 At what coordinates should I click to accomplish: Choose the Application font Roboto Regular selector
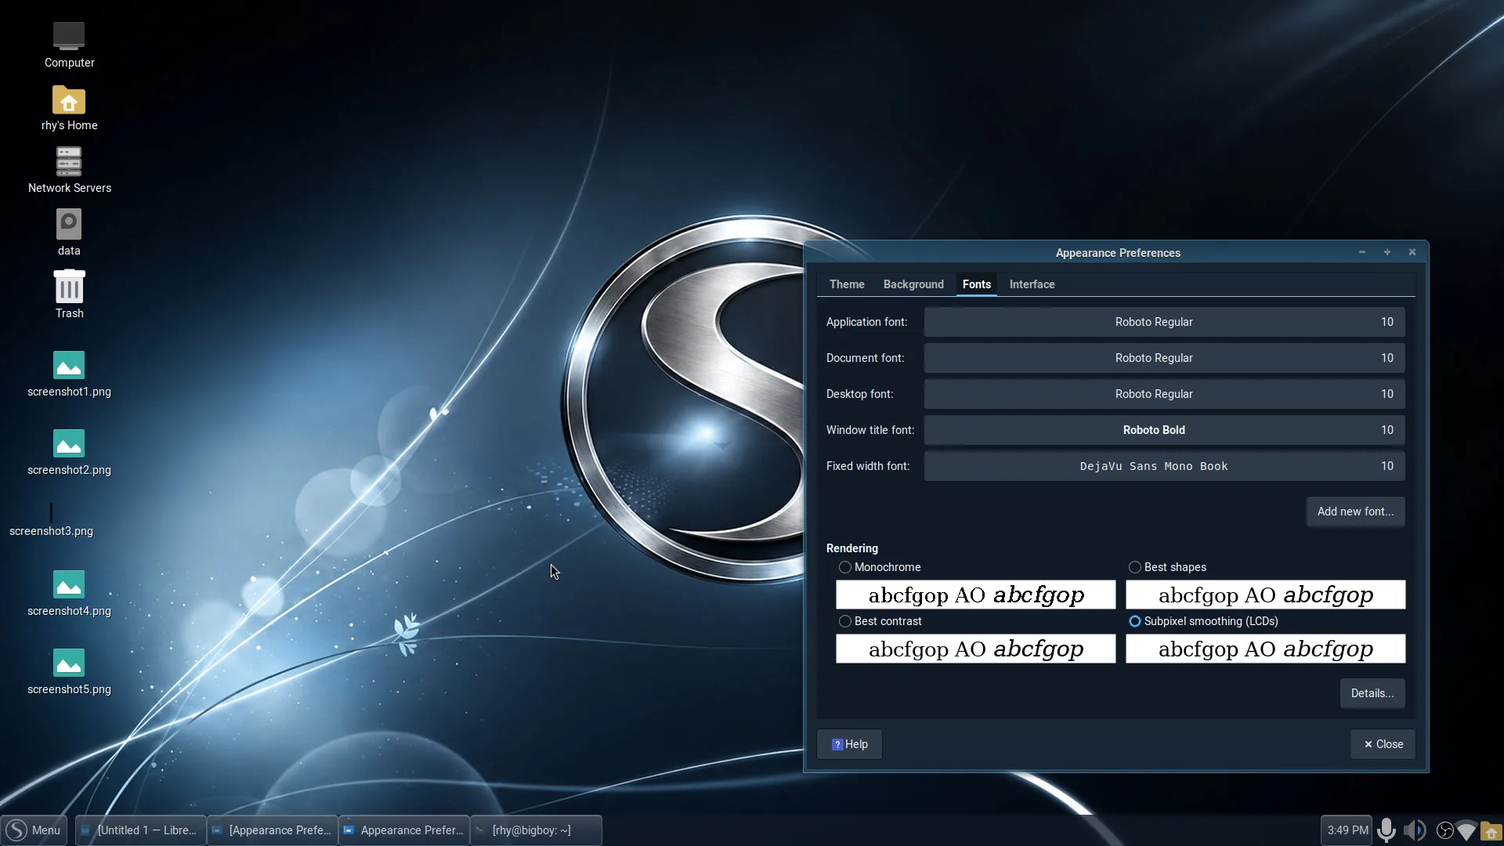(1164, 322)
